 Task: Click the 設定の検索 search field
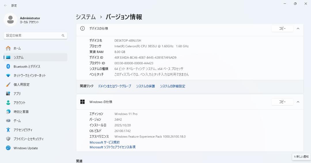(35, 36)
